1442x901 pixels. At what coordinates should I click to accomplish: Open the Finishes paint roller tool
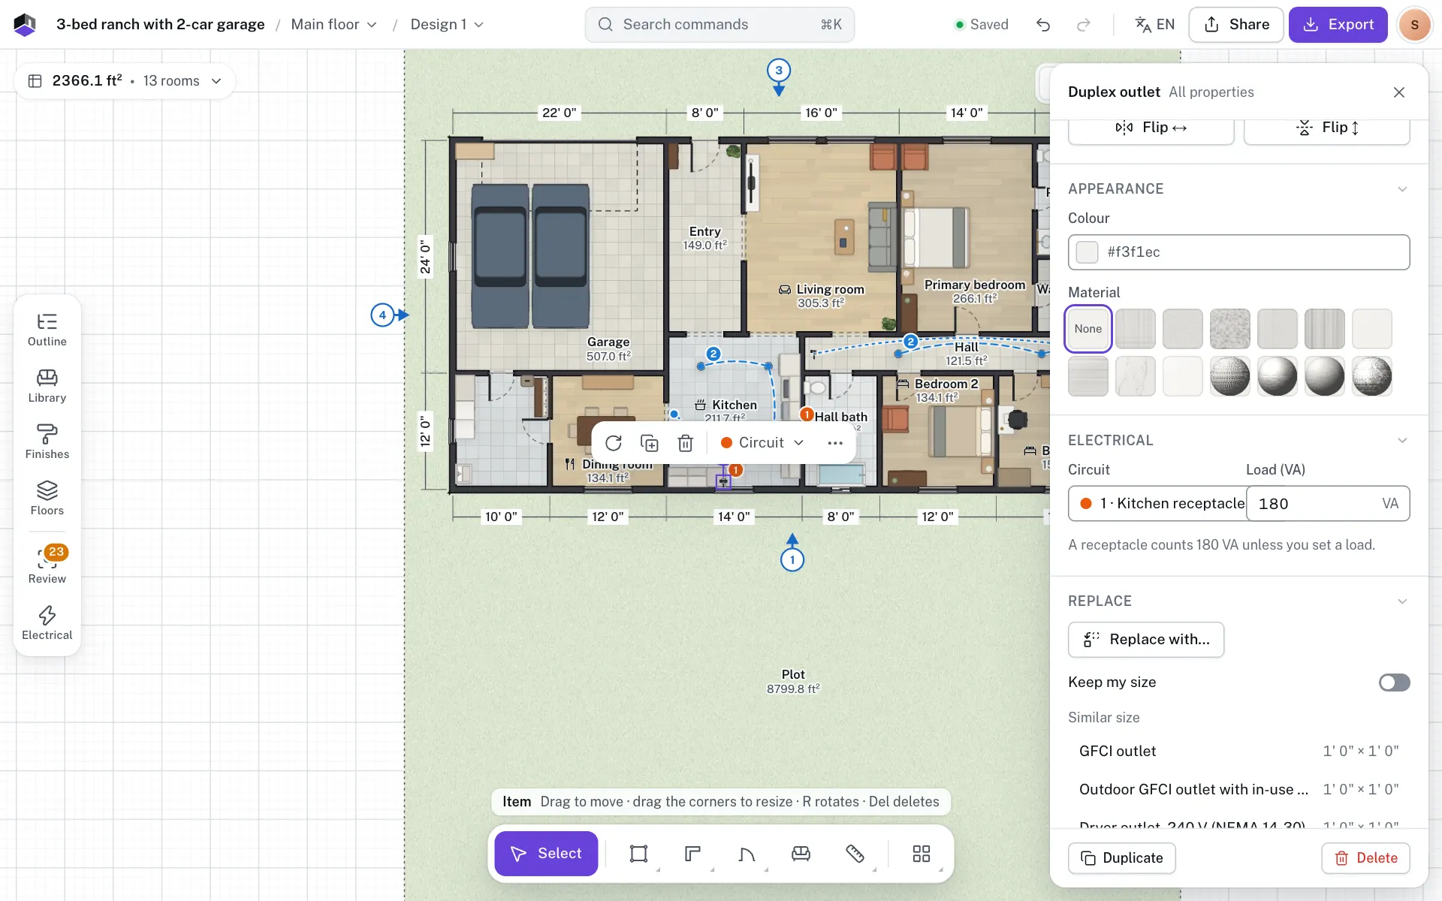[x=47, y=442]
